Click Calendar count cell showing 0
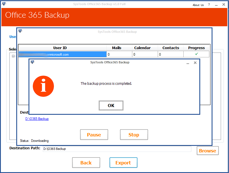 pos(145,55)
